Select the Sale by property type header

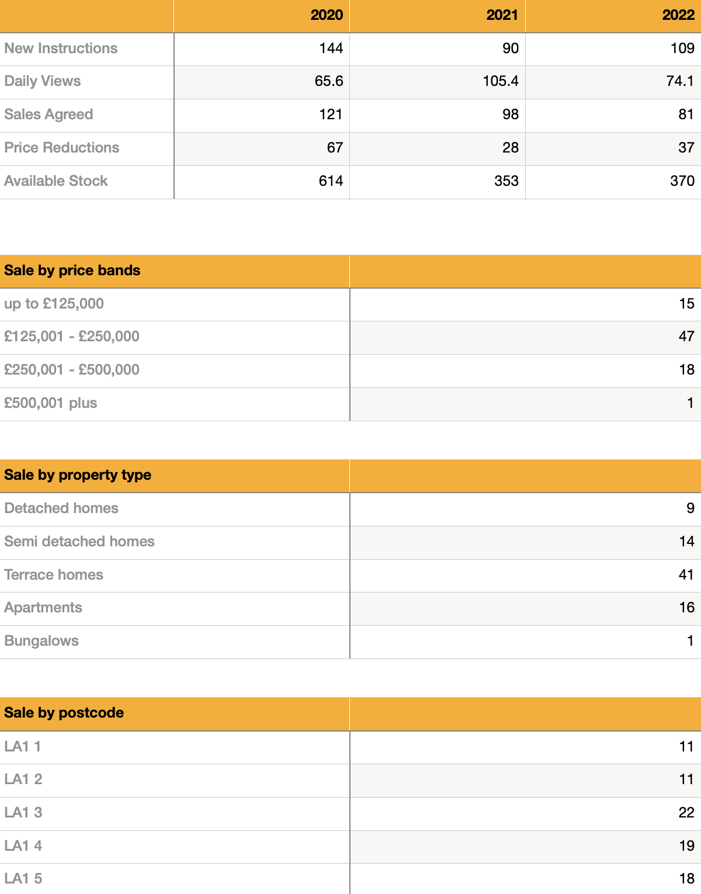click(78, 475)
